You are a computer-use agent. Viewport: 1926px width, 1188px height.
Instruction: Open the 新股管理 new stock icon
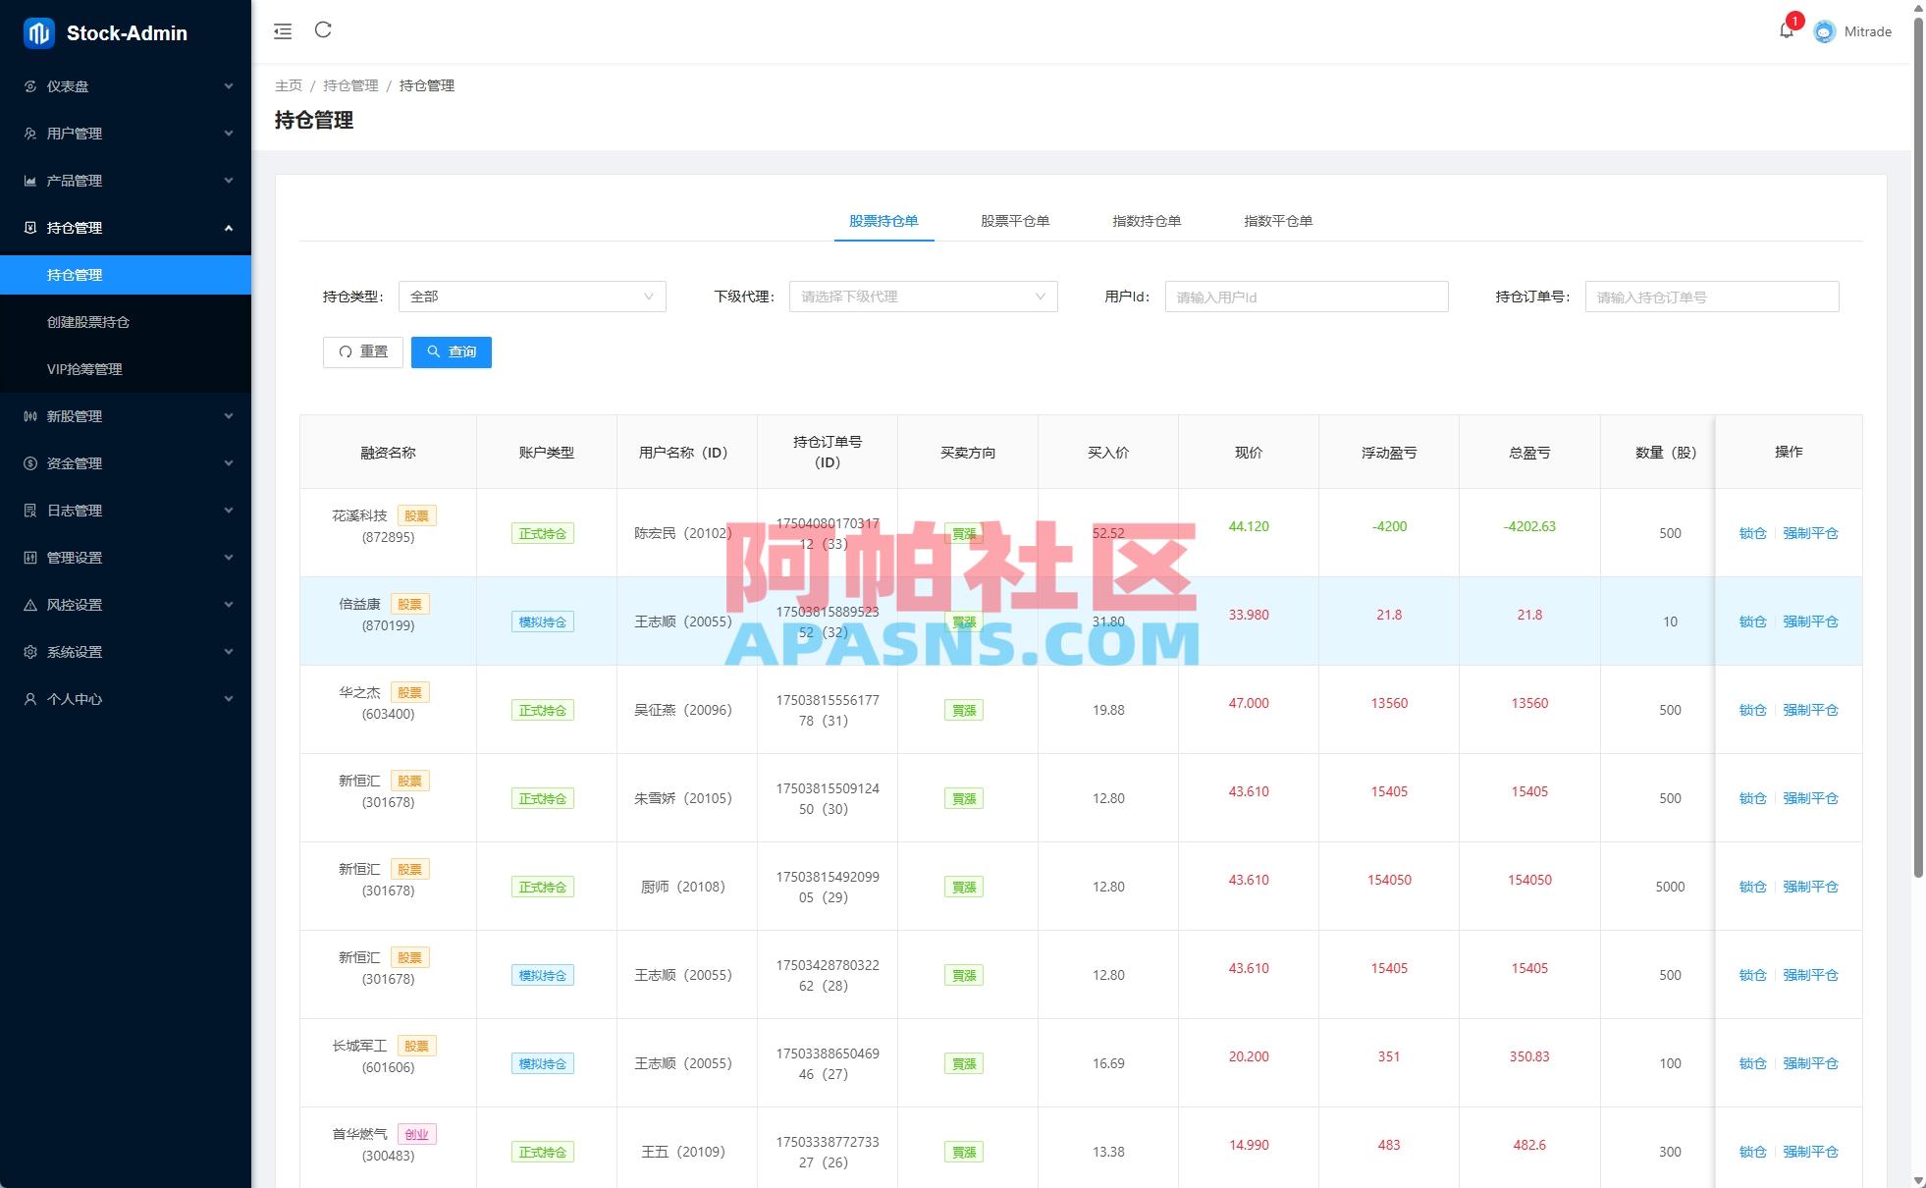pyautogui.click(x=30, y=415)
